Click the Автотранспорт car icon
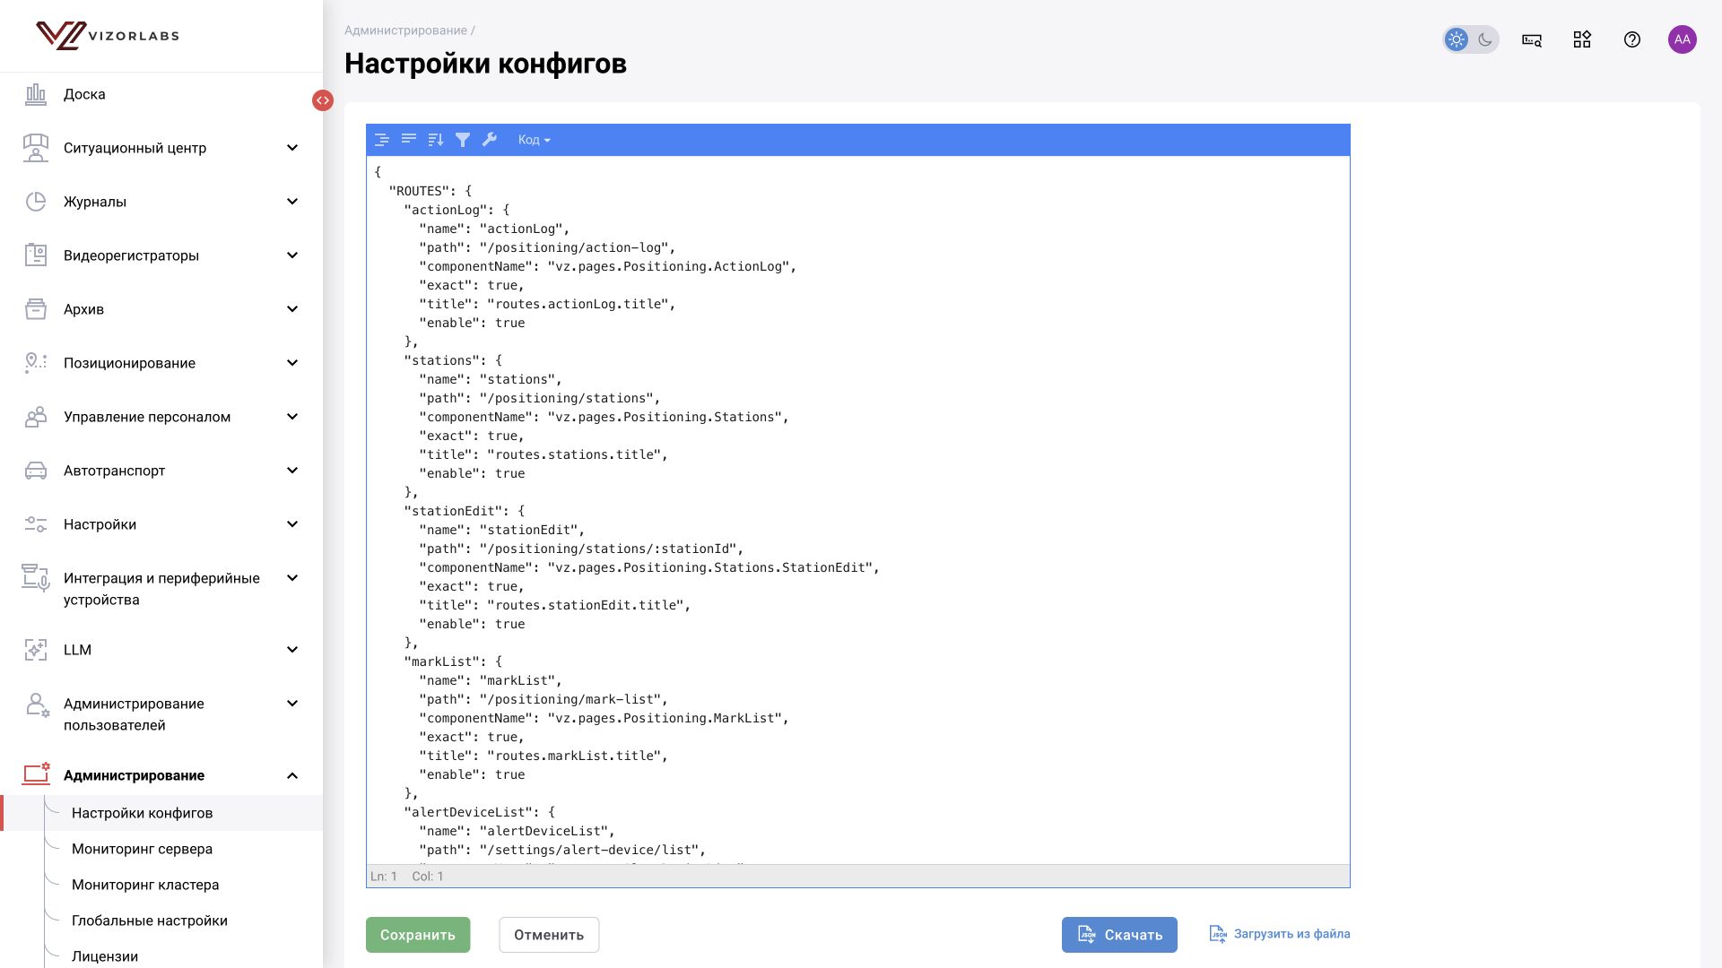Viewport: 1722px width, 968px height. pyautogui.click(x=36, y=471)
